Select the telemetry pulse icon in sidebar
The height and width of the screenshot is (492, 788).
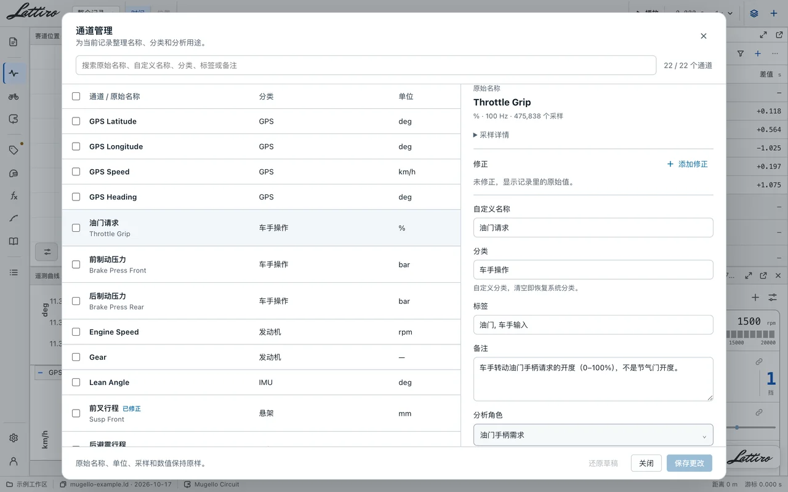point(14,73)
